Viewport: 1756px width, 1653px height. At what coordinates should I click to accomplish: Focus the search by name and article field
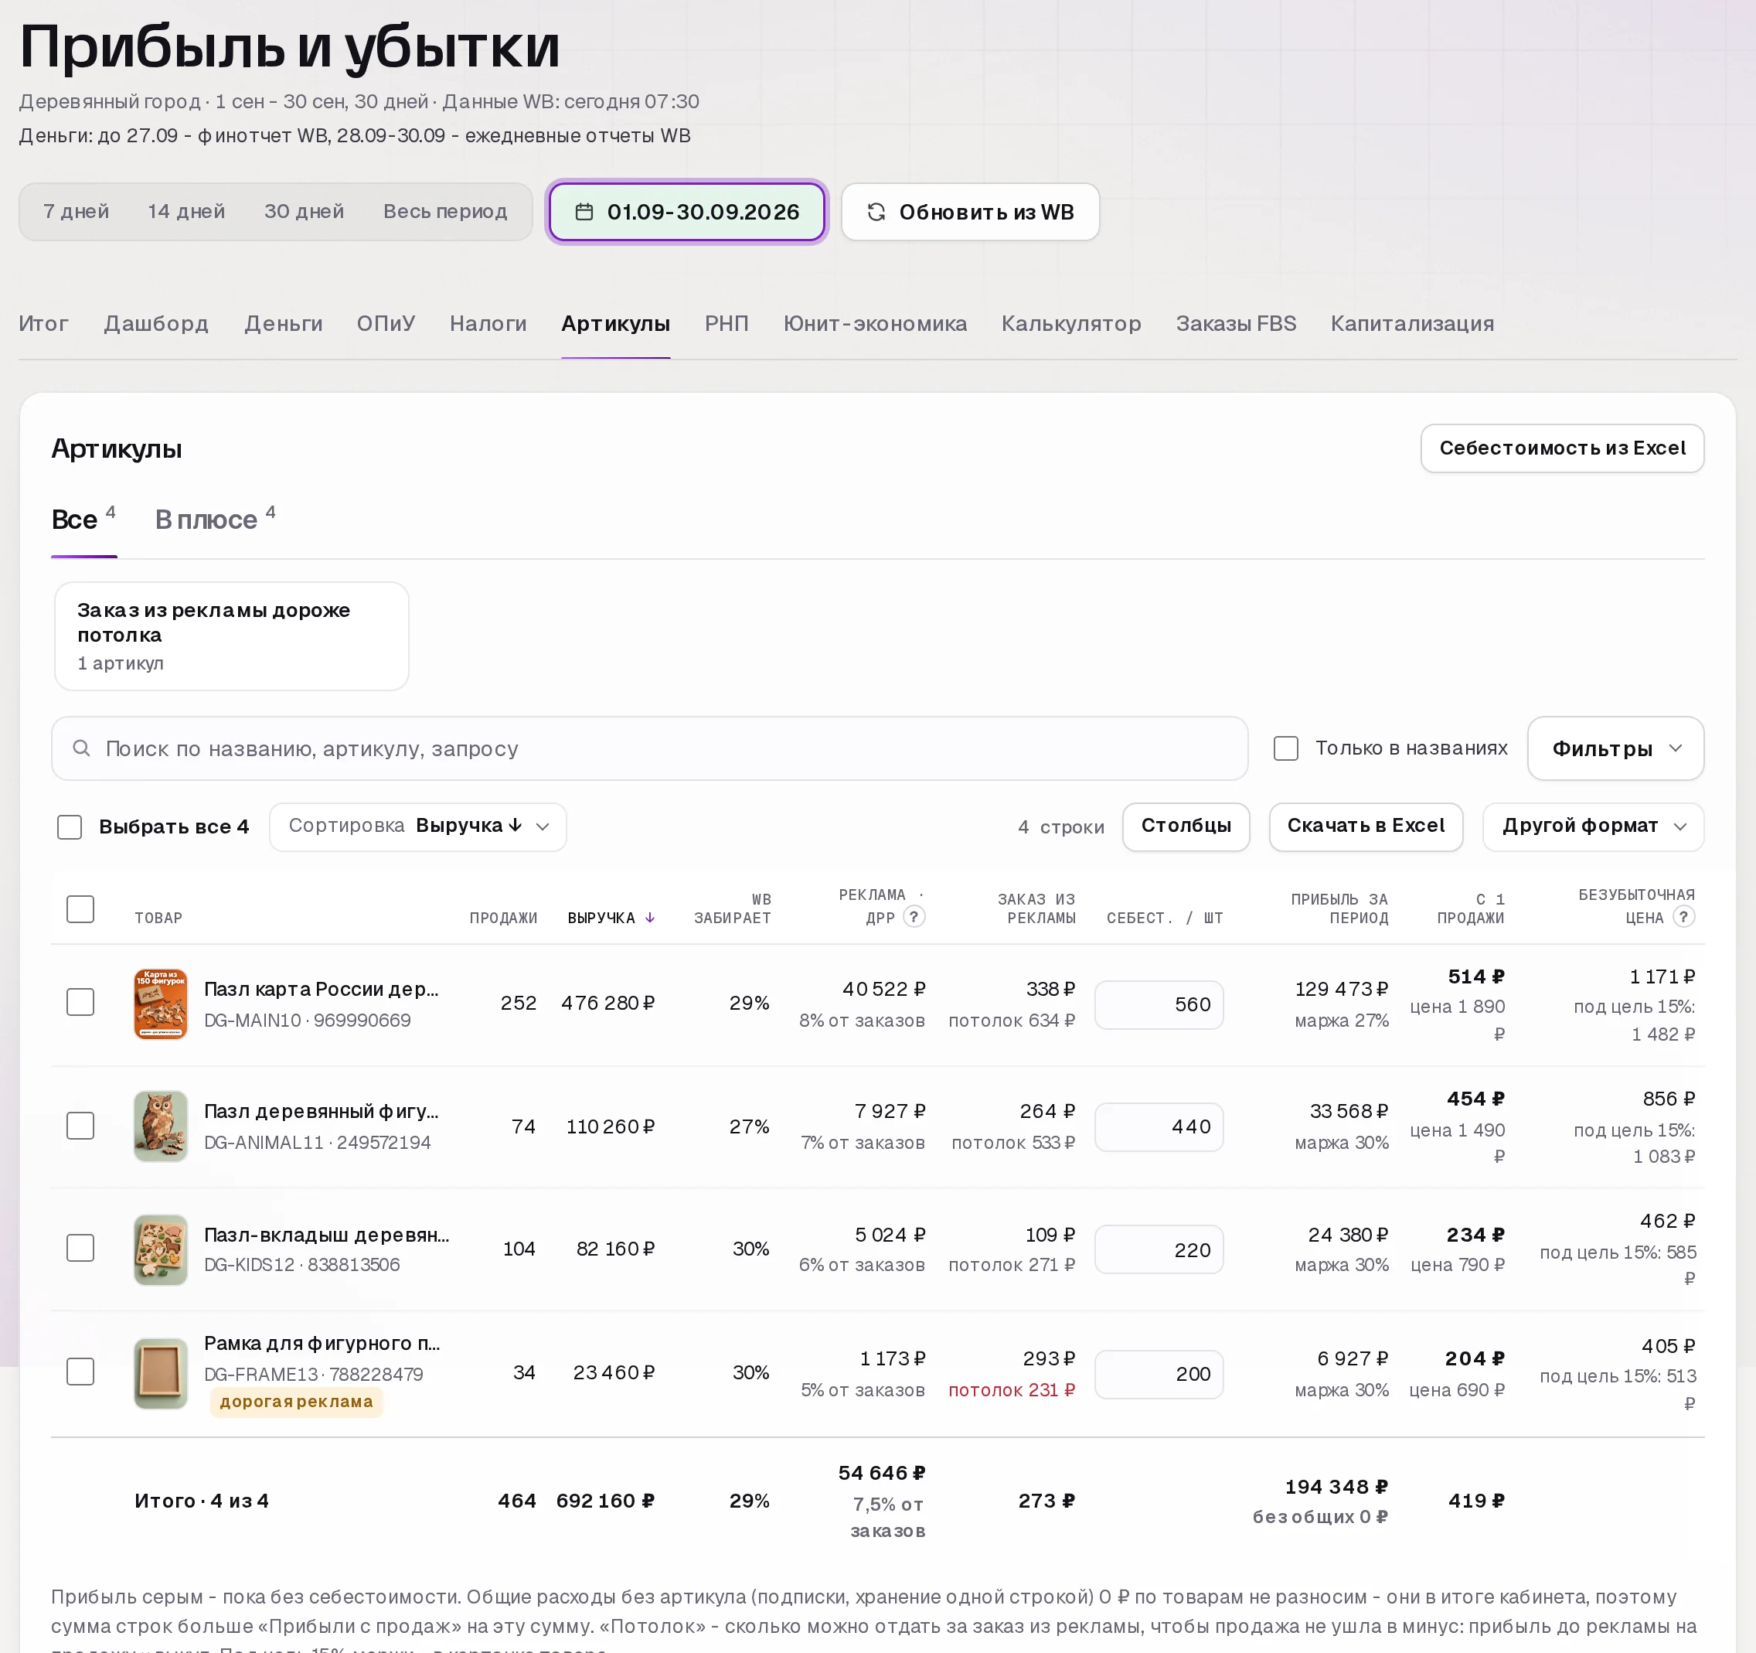(x=649, y=748)
